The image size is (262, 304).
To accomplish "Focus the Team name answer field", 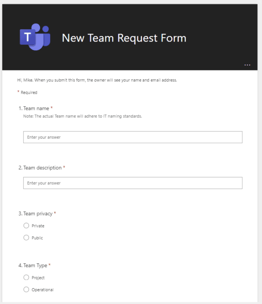I will click(132, 137).
